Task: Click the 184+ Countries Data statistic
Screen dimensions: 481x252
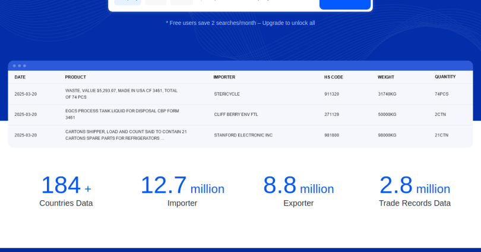Action: point(66,190)
